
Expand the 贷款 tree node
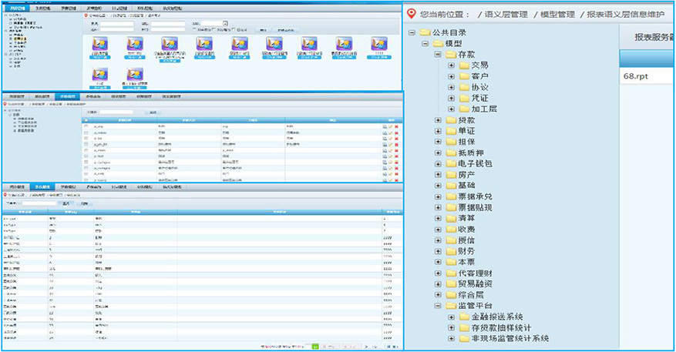[439, 121]
